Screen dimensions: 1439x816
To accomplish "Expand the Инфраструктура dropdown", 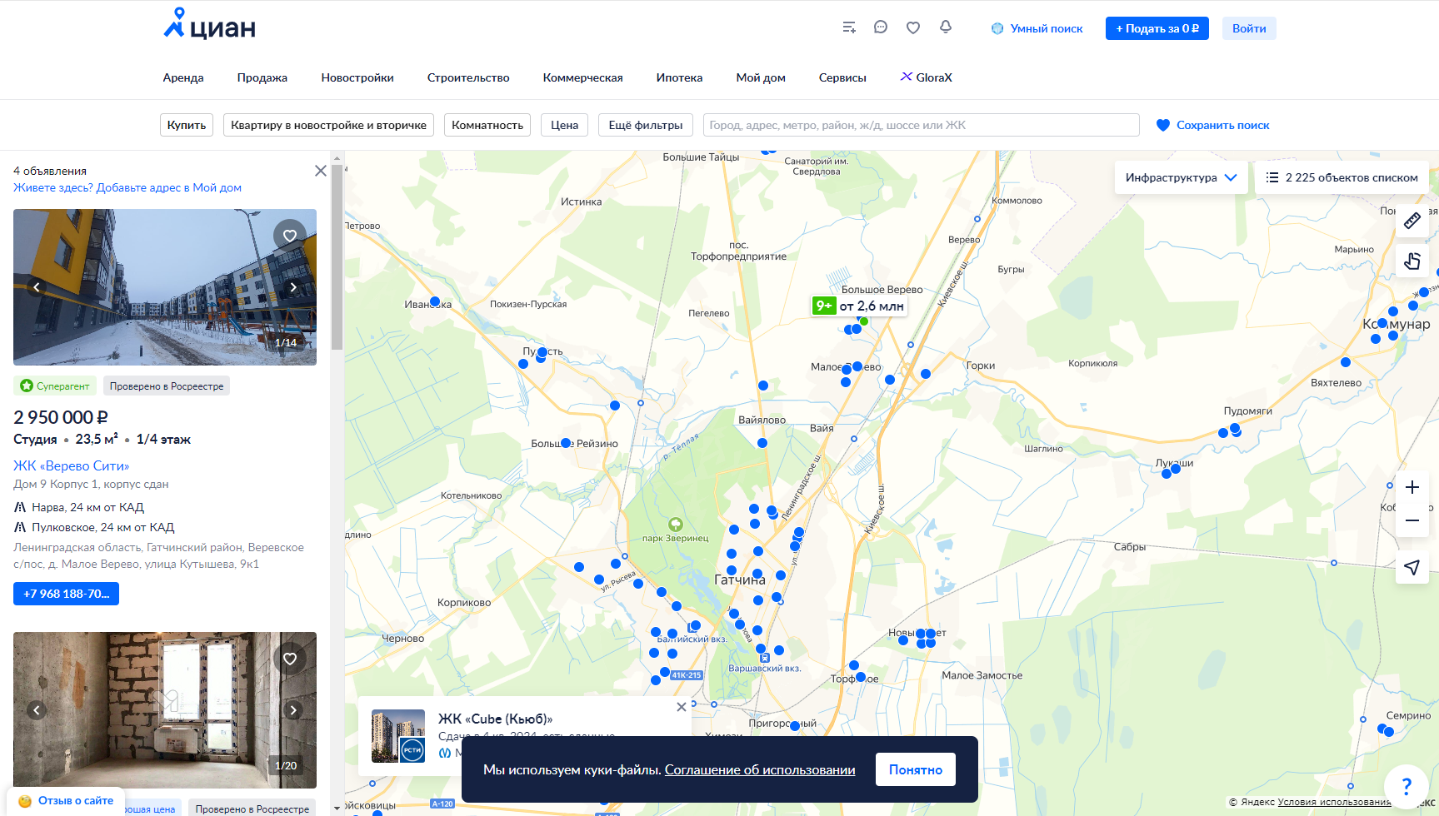I will coord(1181,177).
